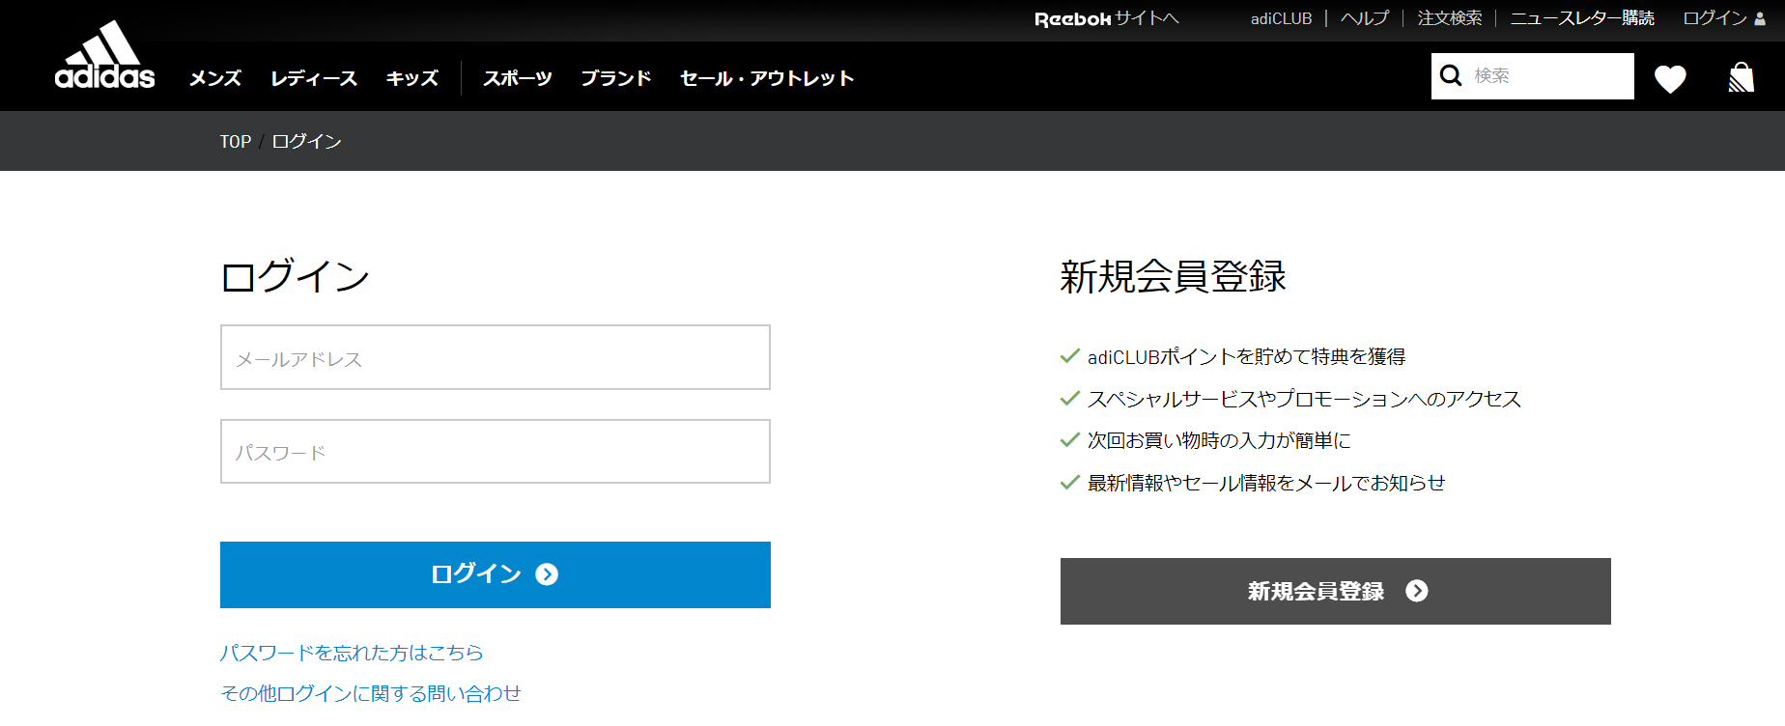Image resolution: width=1785 pixels, height=726 pixels.
Task: Open the スポーツ menu
Action: 518,78
